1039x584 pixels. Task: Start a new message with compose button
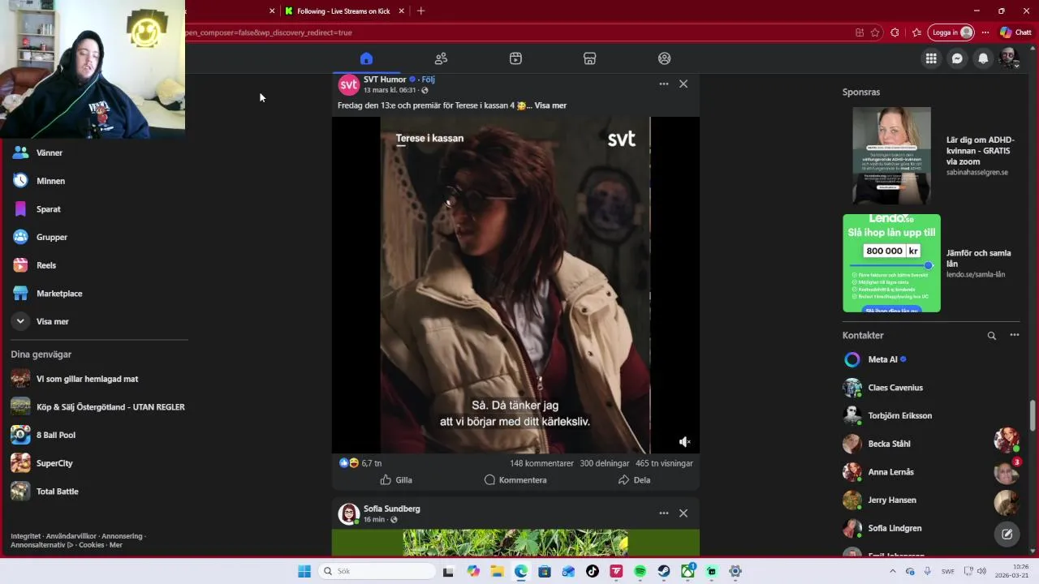[1007, 534]
